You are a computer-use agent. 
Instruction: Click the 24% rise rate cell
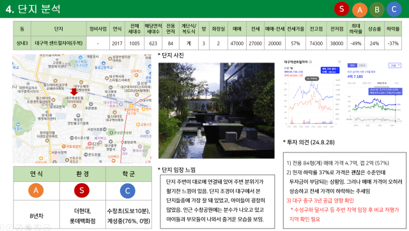[x=374, y=43]
